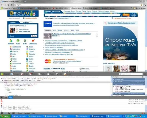Expand the background CSS property
The height and width of the screenshot is (118, 147).
(114, 86)
